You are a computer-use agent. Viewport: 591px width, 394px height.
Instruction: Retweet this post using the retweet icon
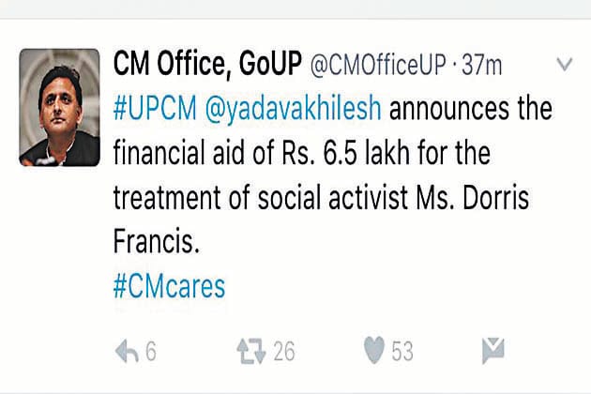click(x=250, y=351)
